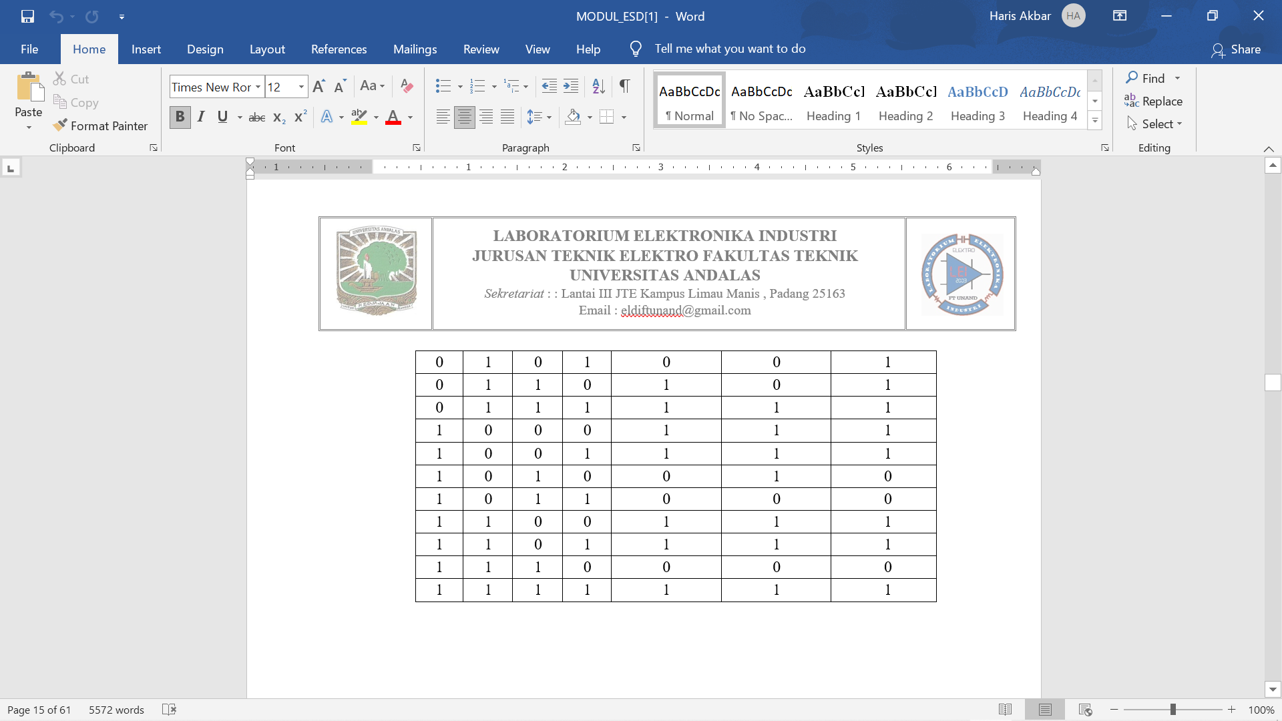Open the font name dropdown
The height and width of the screenshot is (721, 1282).
click(x=258, y=87)
